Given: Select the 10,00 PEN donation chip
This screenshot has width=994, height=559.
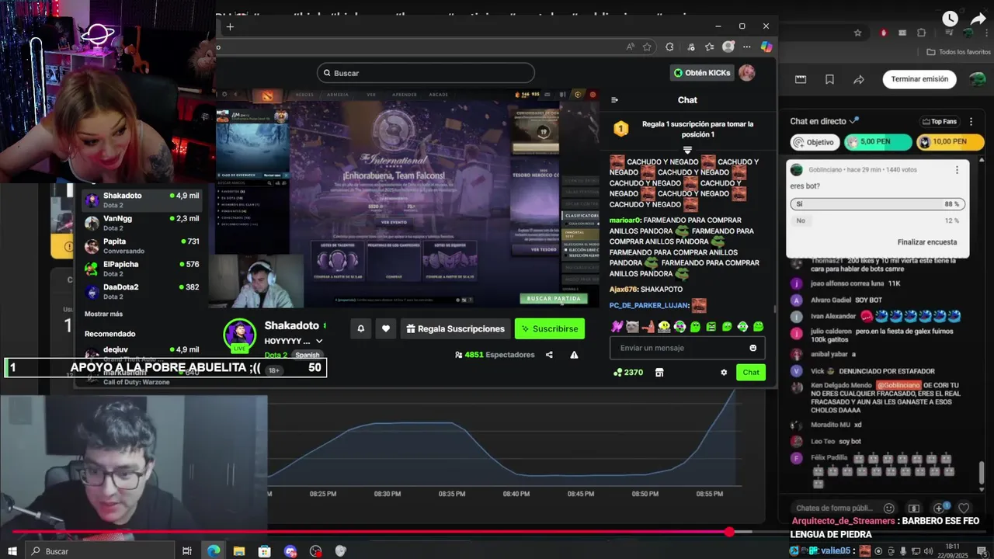Looking at the screenshot, I should [x=950, y=142].
